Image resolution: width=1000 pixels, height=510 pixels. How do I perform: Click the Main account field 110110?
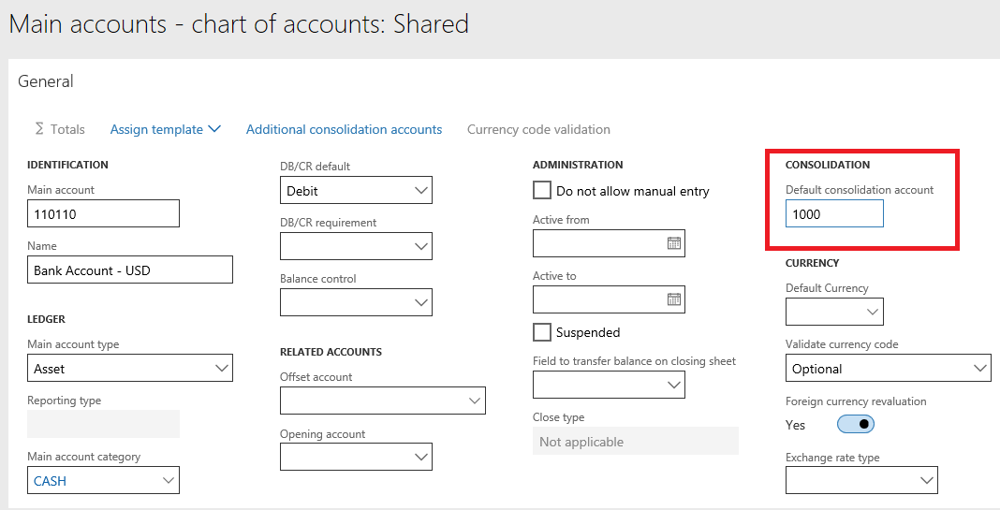tap(103, 213)
